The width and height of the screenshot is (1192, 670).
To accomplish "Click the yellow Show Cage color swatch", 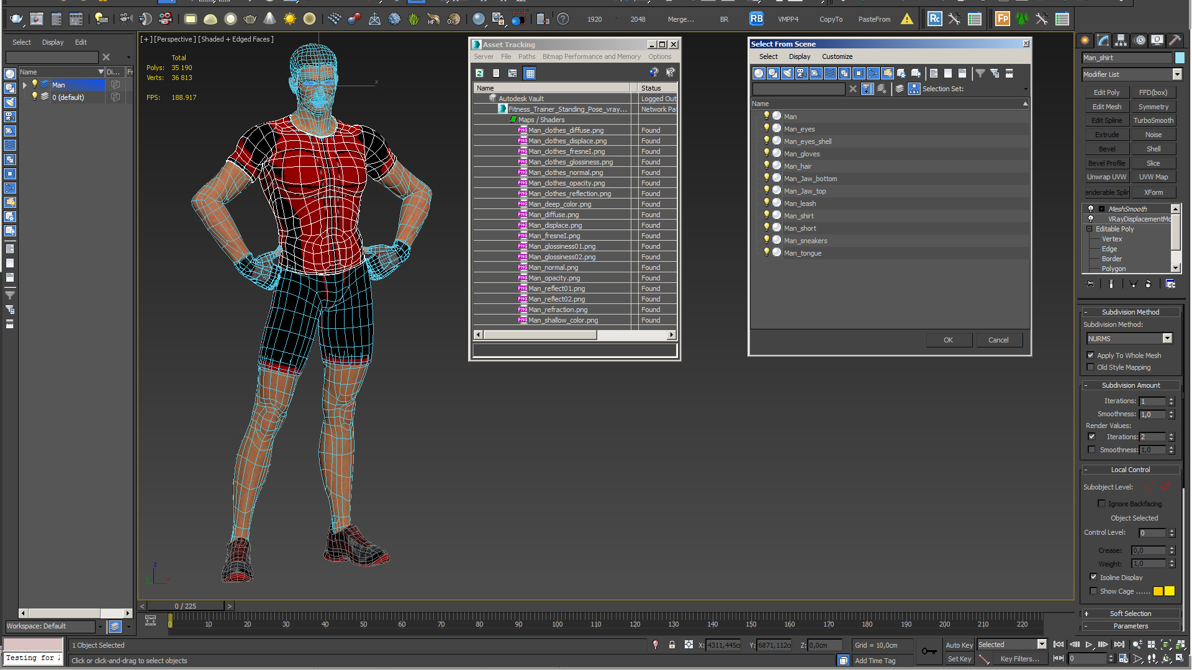I will pos(1170,591).
